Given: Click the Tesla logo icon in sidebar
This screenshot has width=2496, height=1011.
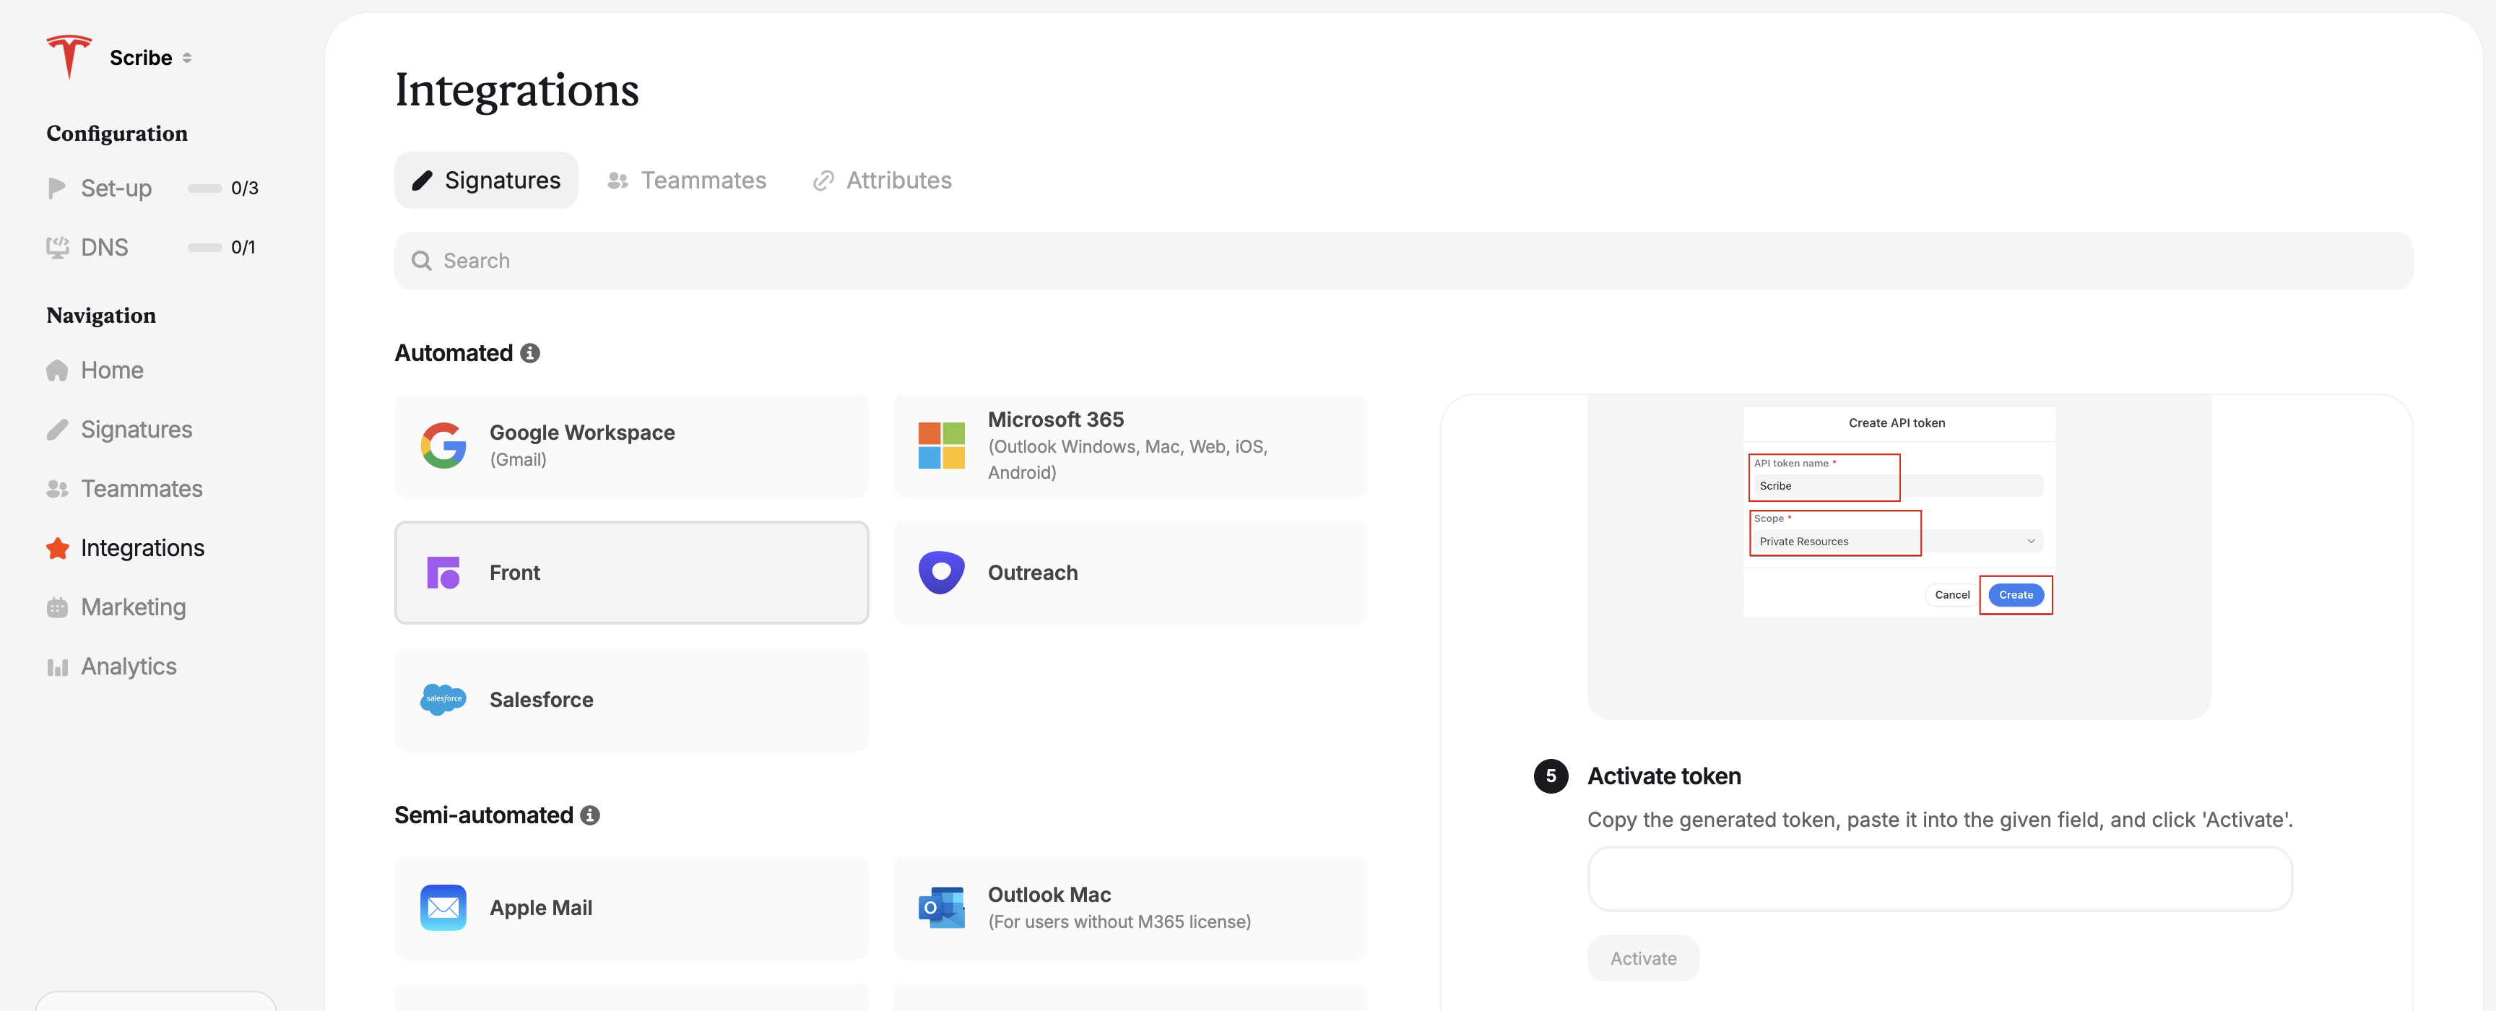Looking at the screenshot, I should (x=69, y=57).
